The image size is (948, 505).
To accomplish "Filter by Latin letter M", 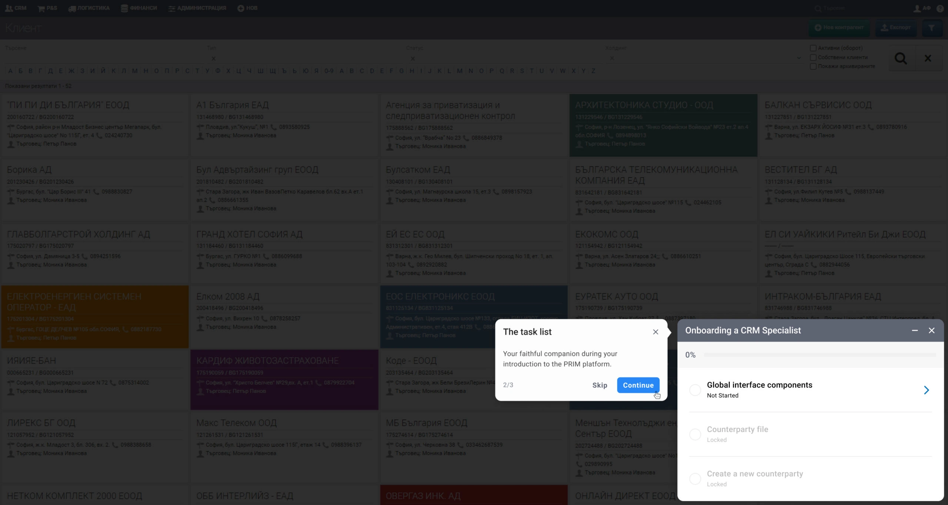I will point(460,71).
